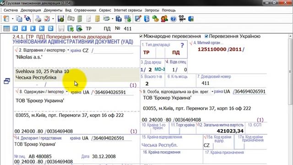Click the gray-green ledger book icon
This screenshot has height=165, width=293.
[80, 19]
